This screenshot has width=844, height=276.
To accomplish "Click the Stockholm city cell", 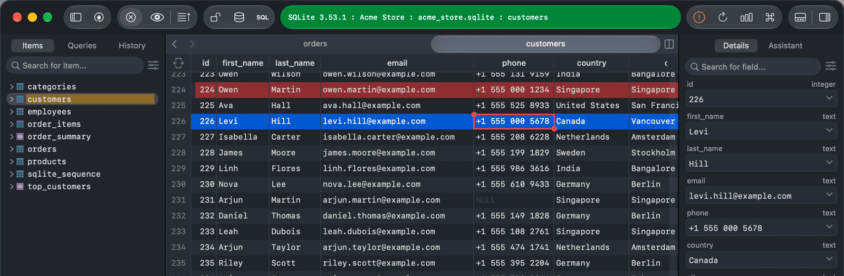I will coord(654,153).
